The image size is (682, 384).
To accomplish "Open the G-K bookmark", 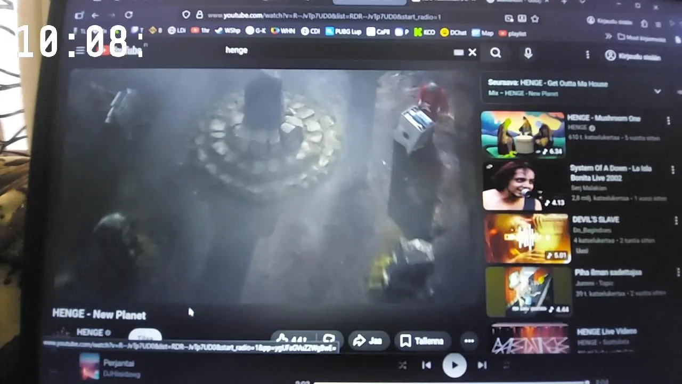I will 256,31.
